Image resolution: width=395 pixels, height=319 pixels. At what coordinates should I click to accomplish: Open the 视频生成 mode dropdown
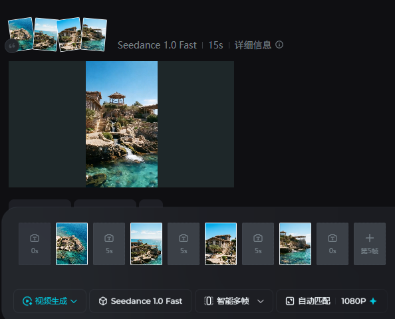pos(50,301)
